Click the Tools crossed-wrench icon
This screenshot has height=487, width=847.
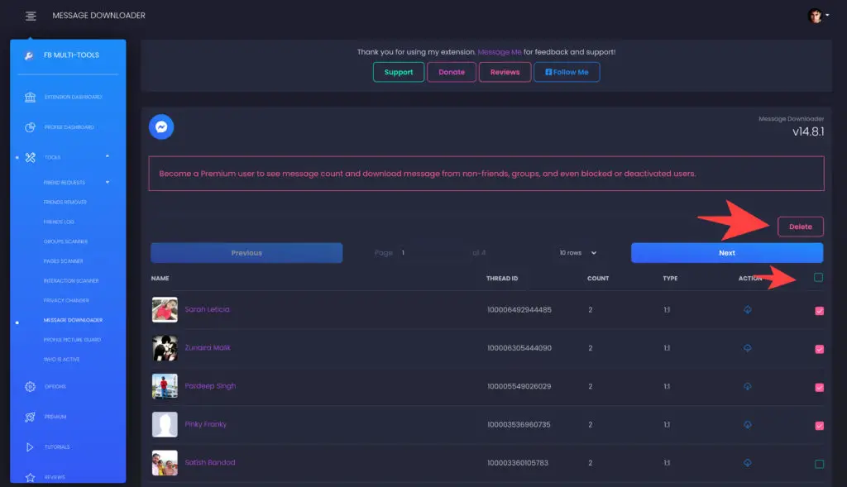coord(31,158)
